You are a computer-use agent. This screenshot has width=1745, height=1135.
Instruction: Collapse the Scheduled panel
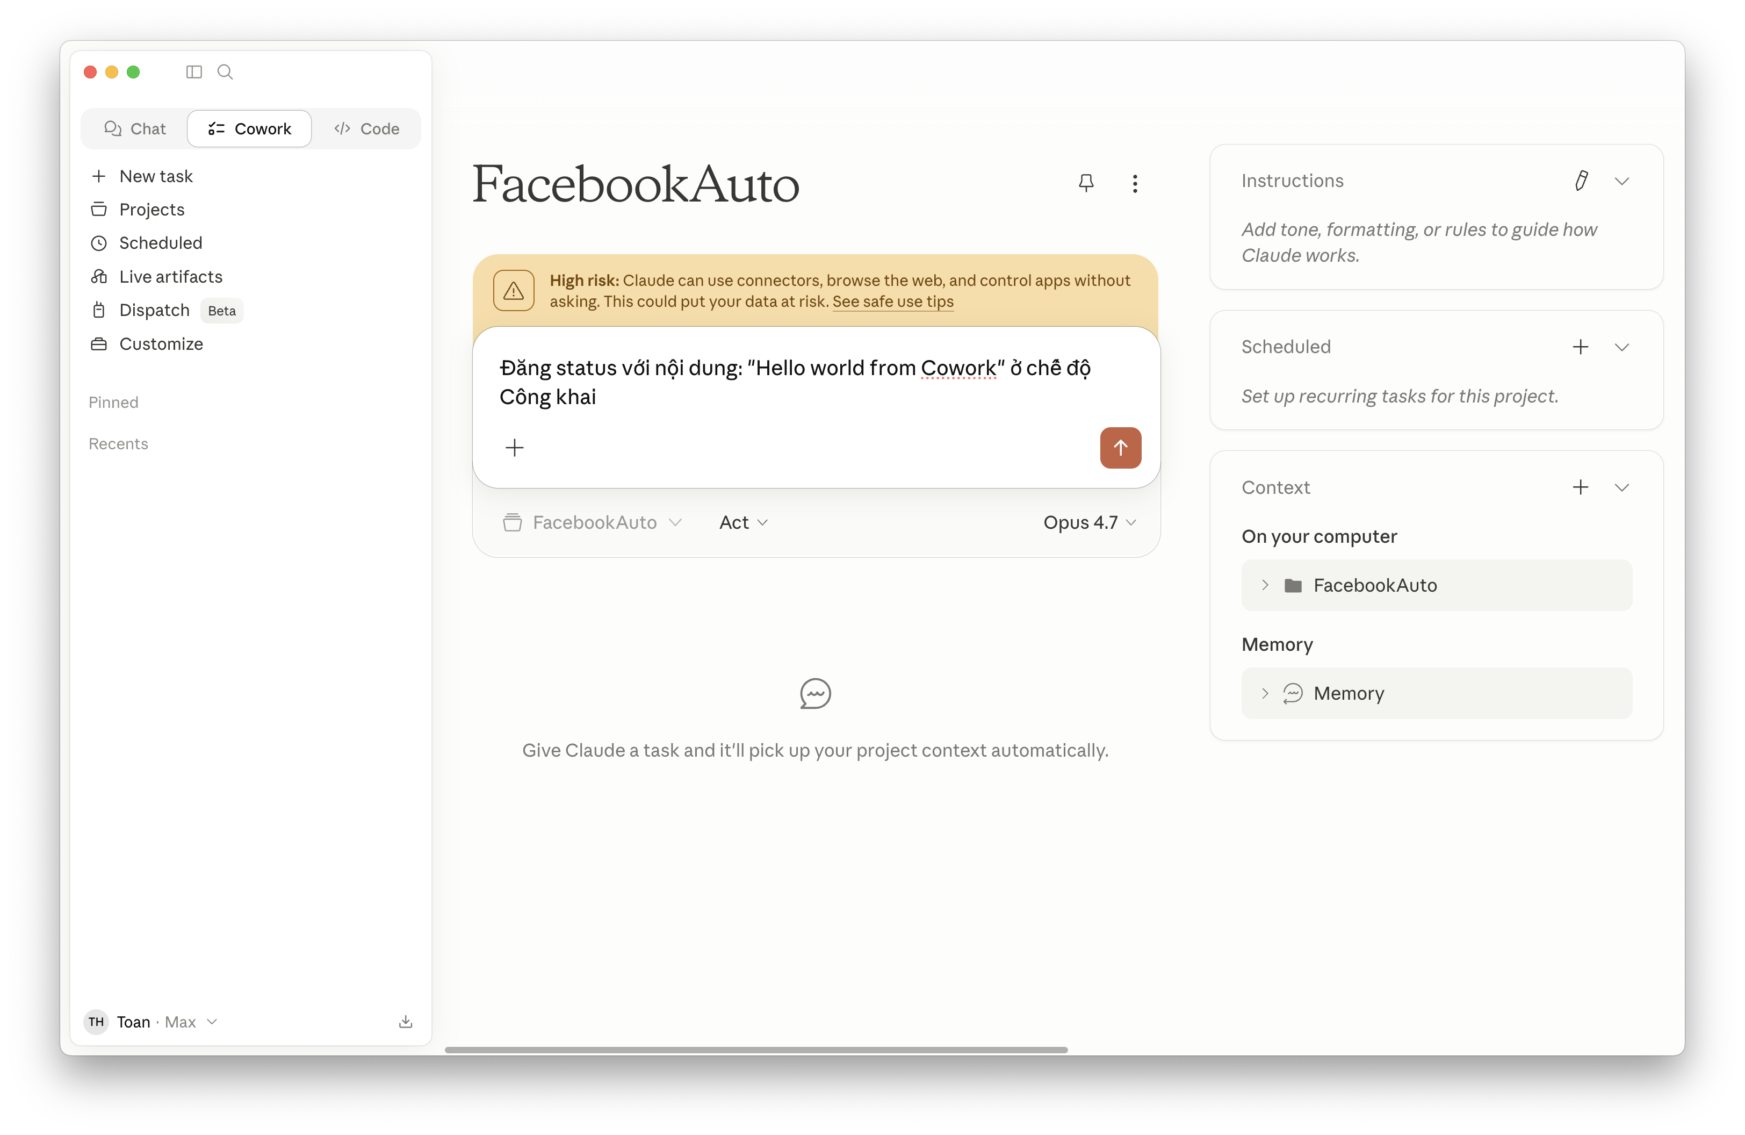tap(1621, 347)
